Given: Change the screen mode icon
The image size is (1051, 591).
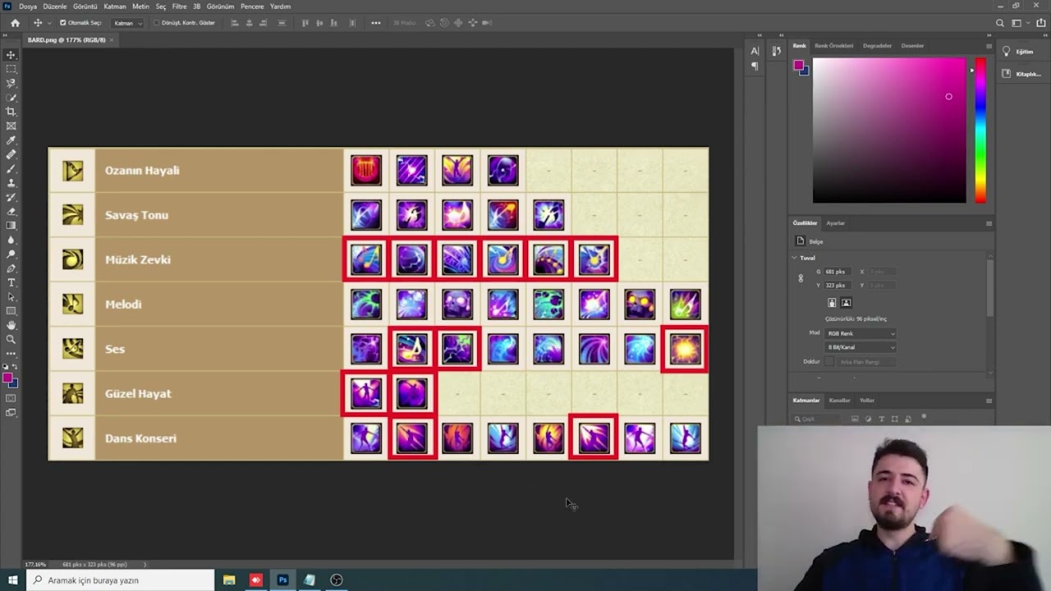Looking at the screenshot, I should pos(11,413).
